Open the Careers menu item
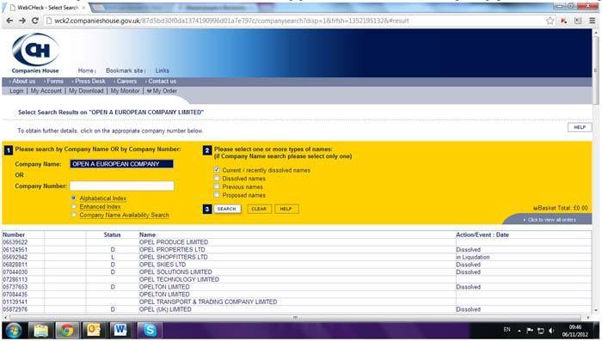Viewport: 602px width, 341px height. point(126,82)
